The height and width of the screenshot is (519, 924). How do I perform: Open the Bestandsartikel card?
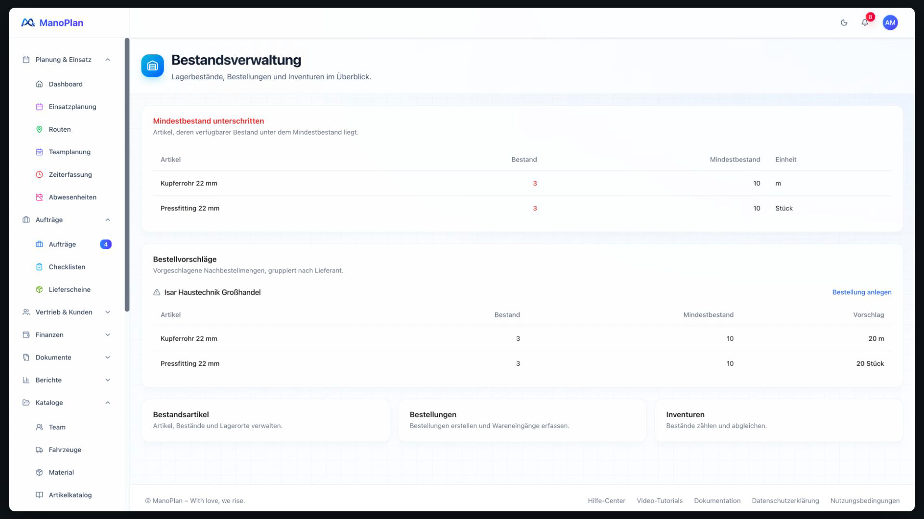tap(266, 420)
